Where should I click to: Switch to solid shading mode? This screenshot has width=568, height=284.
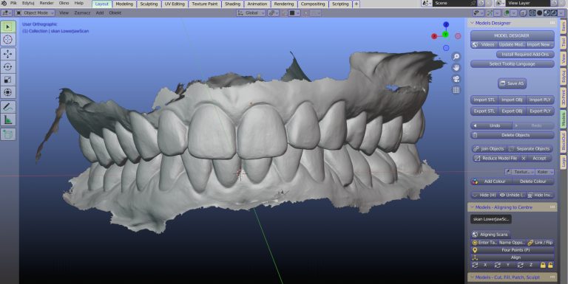coord(539,13)
